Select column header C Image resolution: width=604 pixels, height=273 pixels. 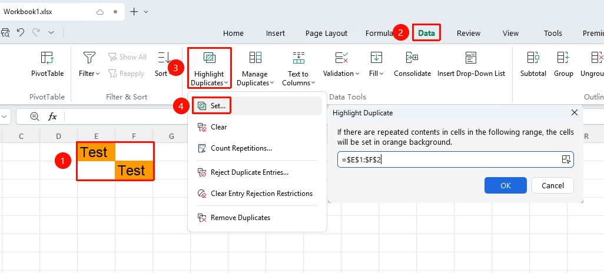(x=21, y=136)
